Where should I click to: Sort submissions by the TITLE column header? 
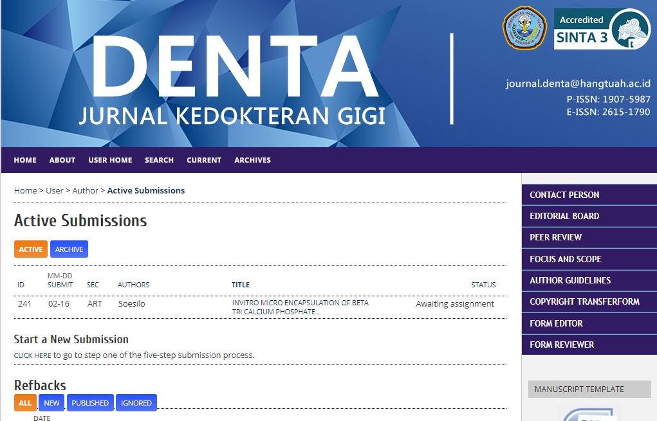241,285
